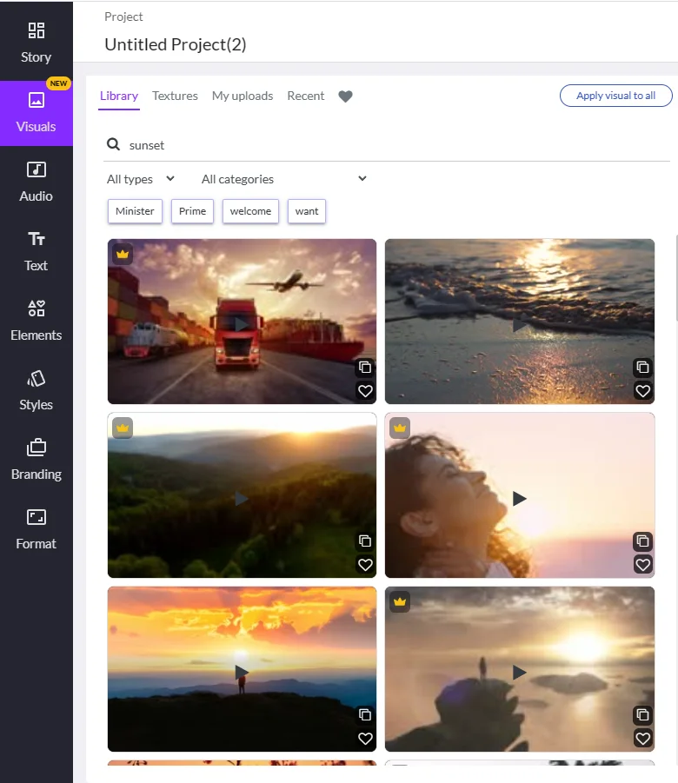Screen dimensions: 678x783
Task: Play the person on rock video preview
Action: click(520, 672)
